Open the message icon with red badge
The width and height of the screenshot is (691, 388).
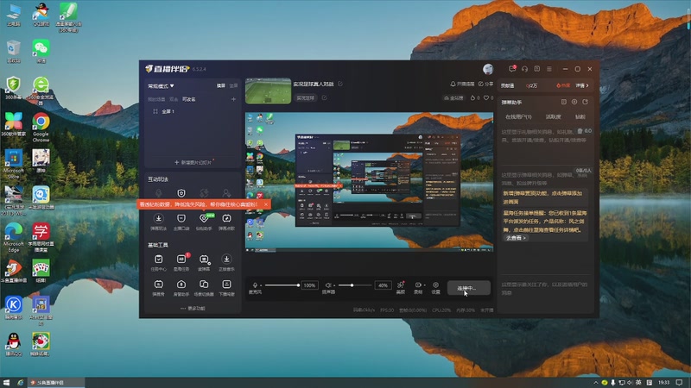(x=512, y=69)
